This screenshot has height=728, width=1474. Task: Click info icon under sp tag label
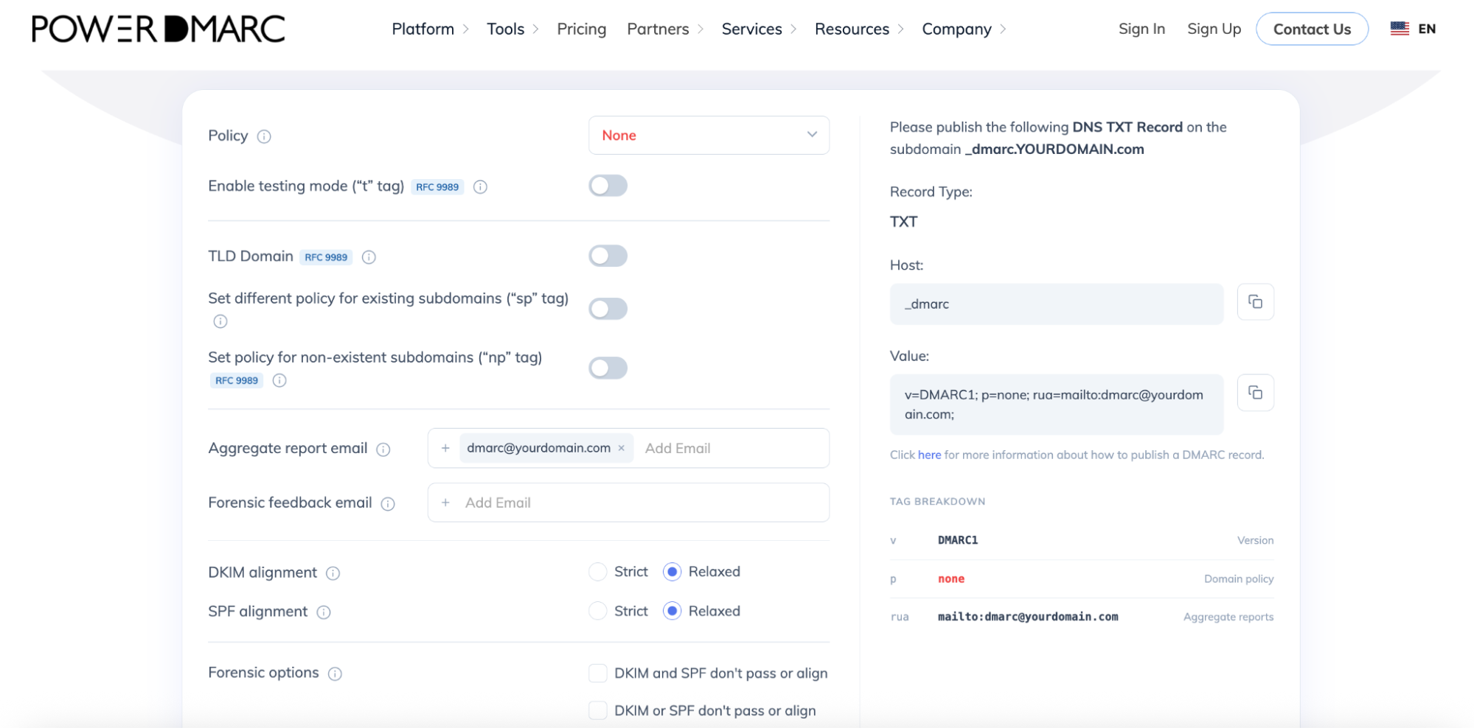point(220,321)
